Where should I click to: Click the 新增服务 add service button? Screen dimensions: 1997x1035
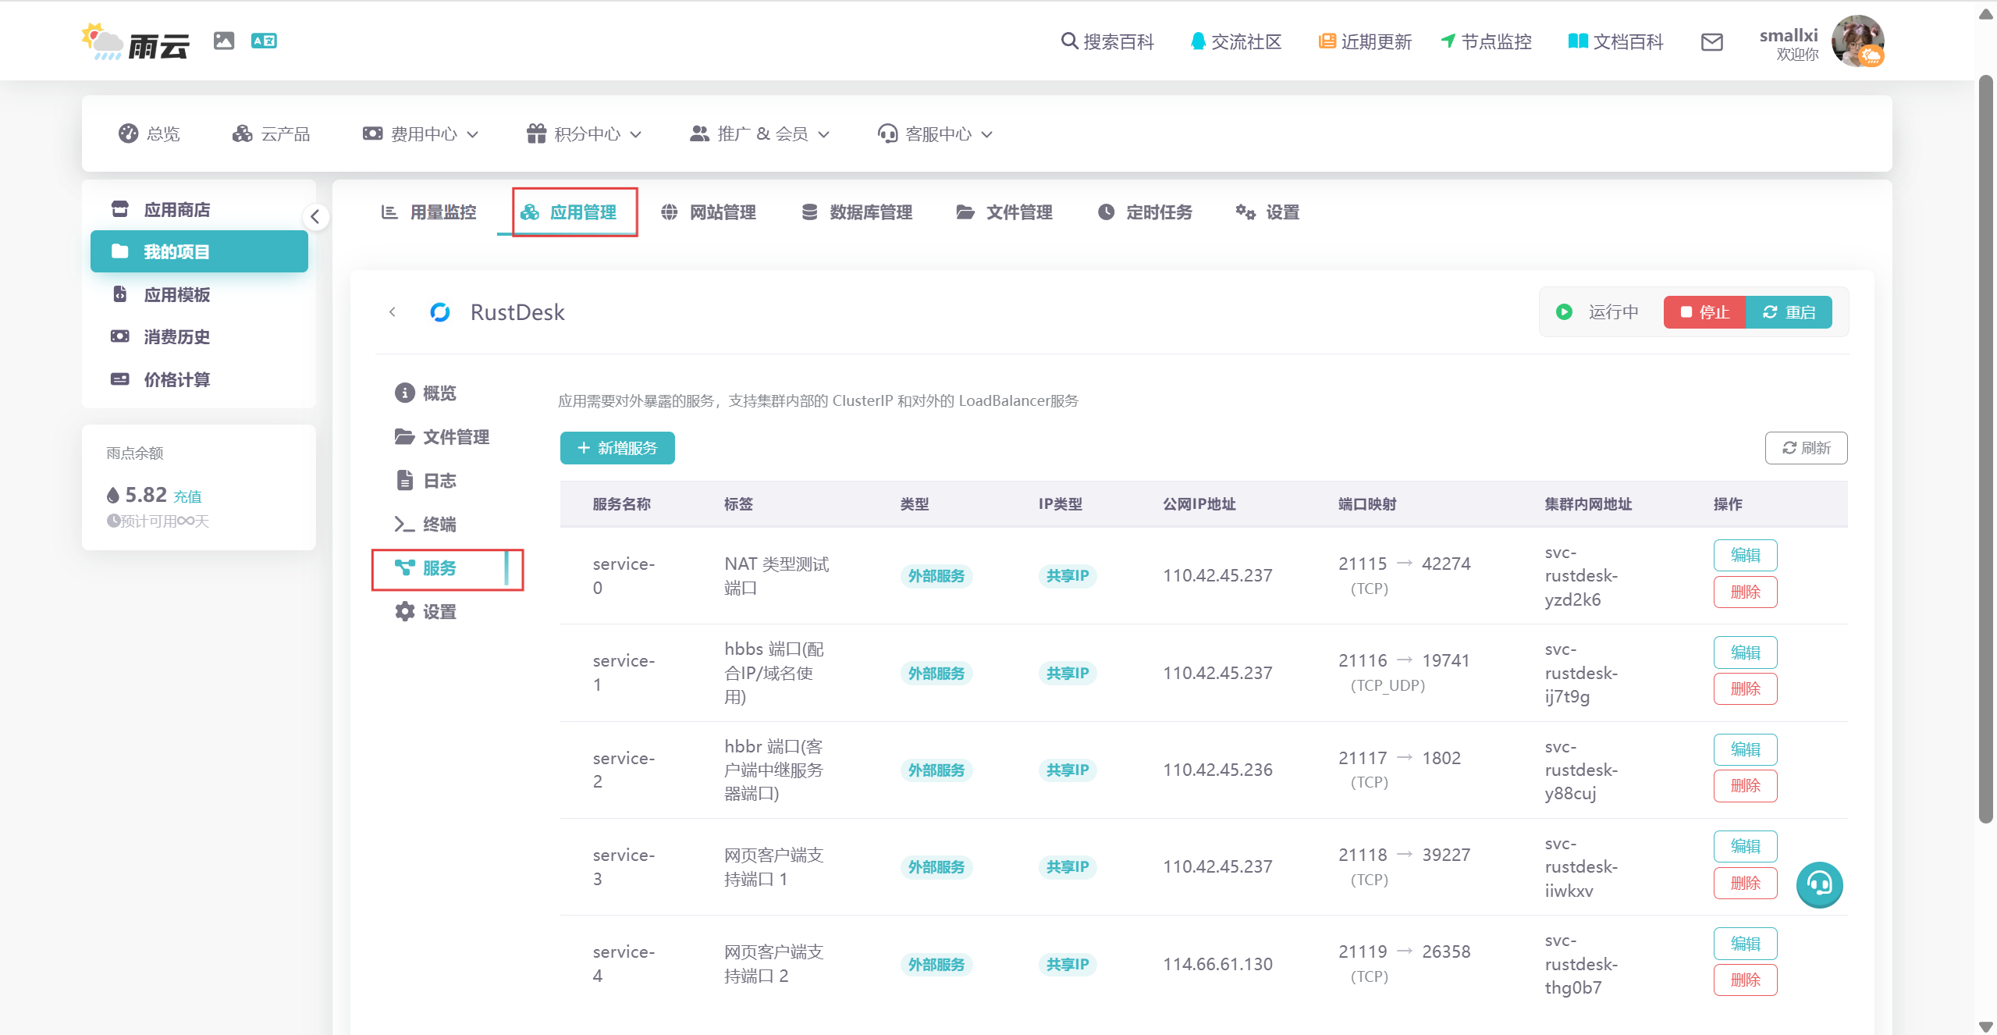click(617, 448)
